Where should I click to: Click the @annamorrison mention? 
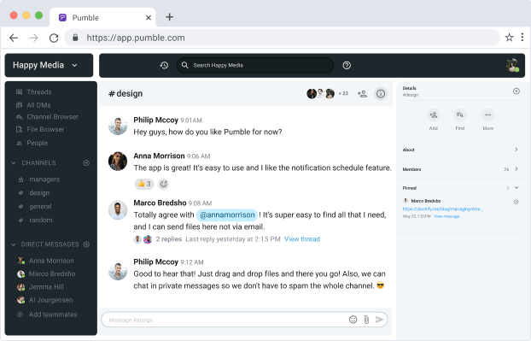[x=227, y=215]
